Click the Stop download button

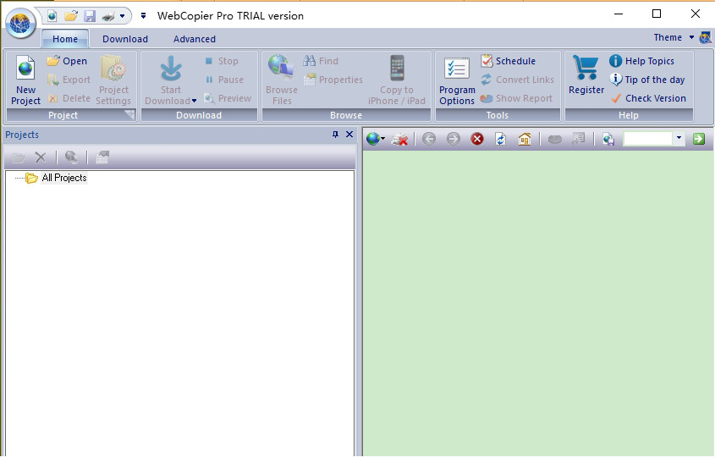[x=222, y=61]
